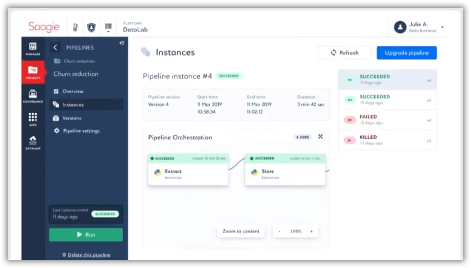Image resolution: width=471 pixels, height=268 pixels.
Task: Collapse the sidebar panel icon
Action: click(x=122, y=43)
